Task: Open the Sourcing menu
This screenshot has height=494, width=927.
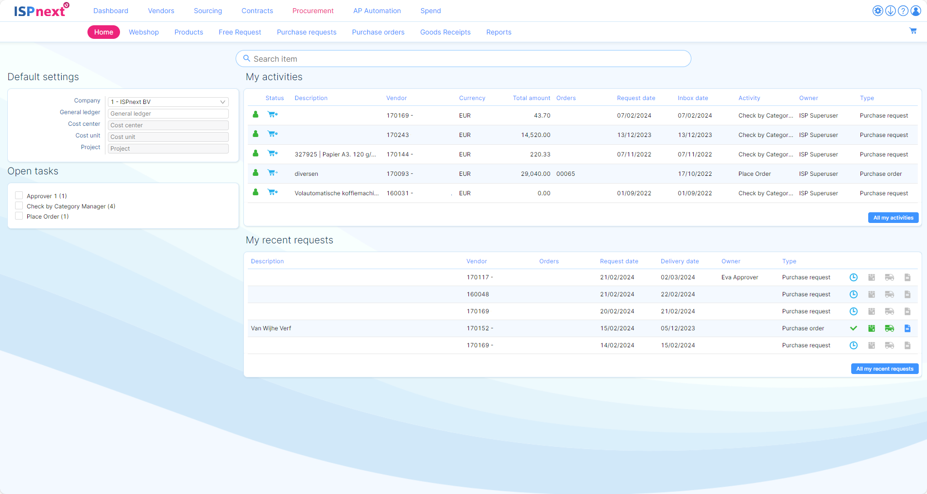Action: tap(207, 11)
